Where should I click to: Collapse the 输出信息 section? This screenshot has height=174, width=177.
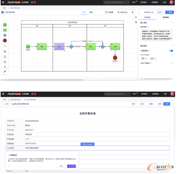[172, 46]
